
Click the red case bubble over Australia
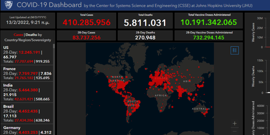point(206,112)
